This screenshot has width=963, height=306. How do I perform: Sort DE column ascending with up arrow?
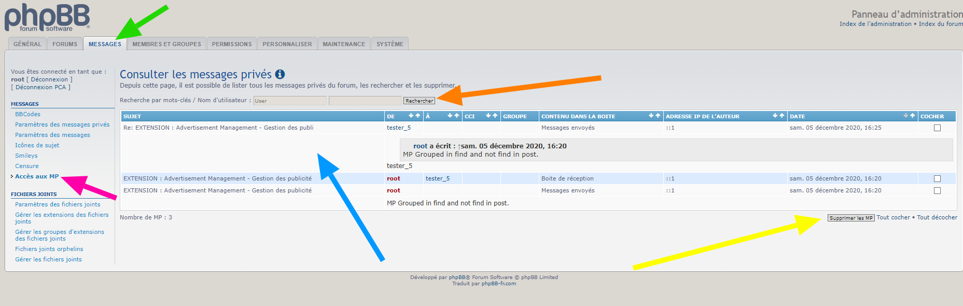click(417, 116)
